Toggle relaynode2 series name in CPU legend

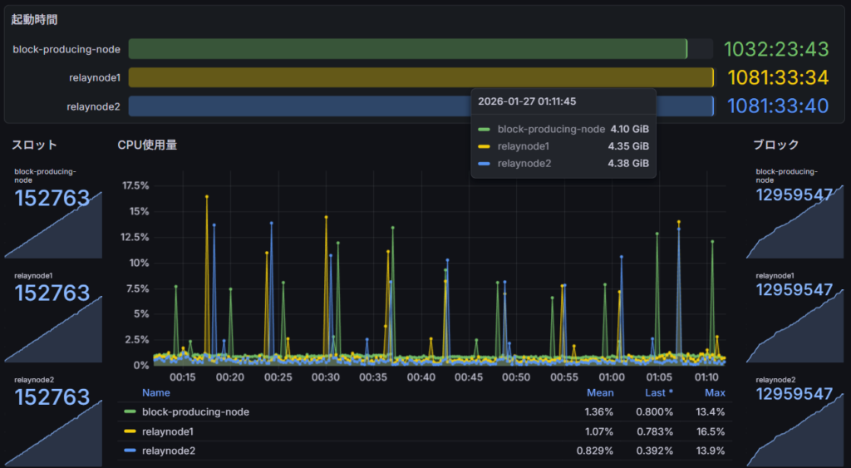170,451
